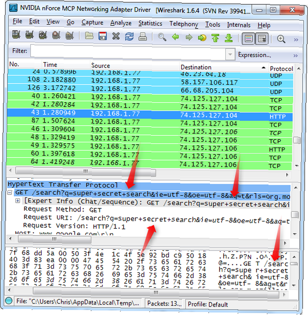Select Request Version: HTTP/1.1 line
Viewport: 308px width, 315px height.
tap(74, 226)
